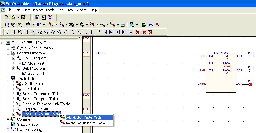Viewport: 256px width, 133px height.
Task: Choose Add ModBus Master Table
Action: pos(86,117)
